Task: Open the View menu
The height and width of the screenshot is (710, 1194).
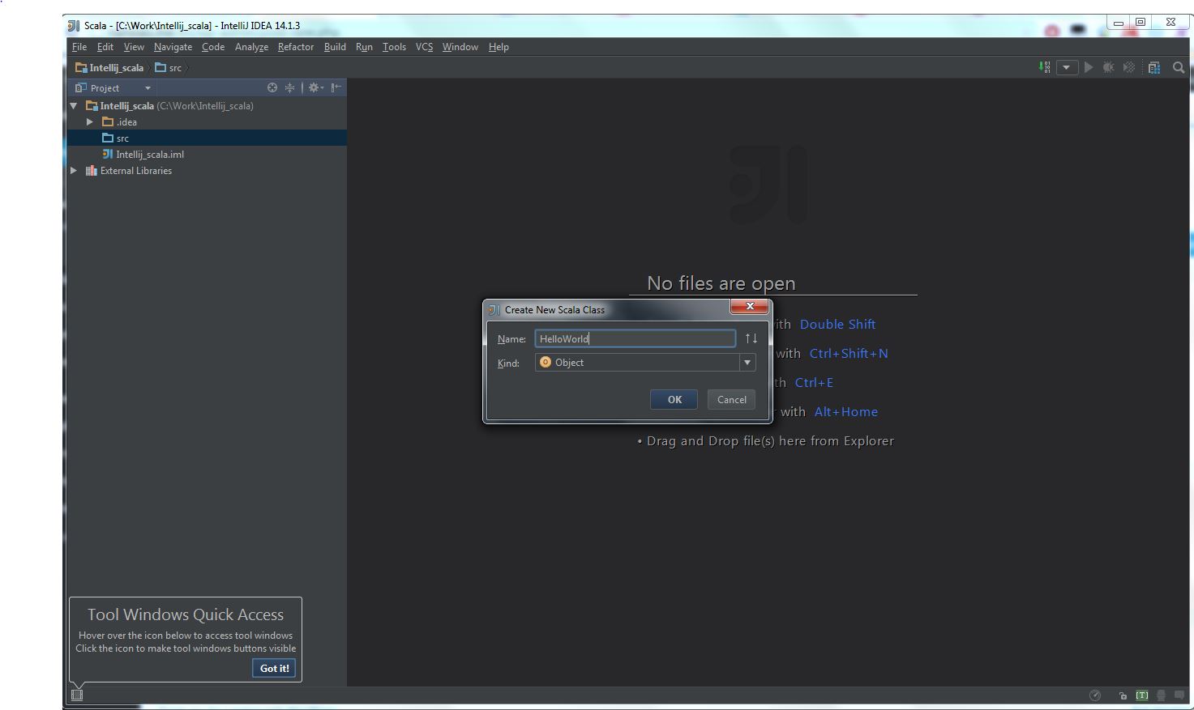Action: 134,47
